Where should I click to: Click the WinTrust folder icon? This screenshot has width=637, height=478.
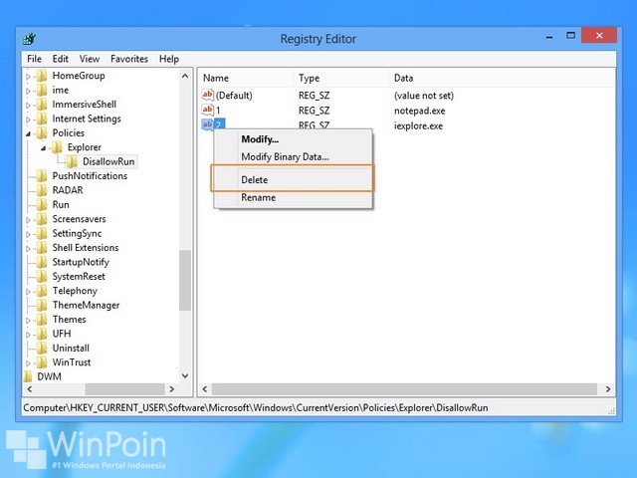tap(42, 362)
